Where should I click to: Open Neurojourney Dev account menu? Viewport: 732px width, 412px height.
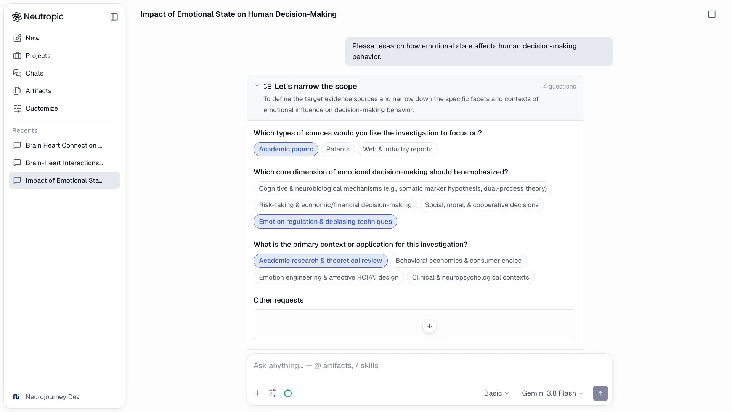pos(64,397)
